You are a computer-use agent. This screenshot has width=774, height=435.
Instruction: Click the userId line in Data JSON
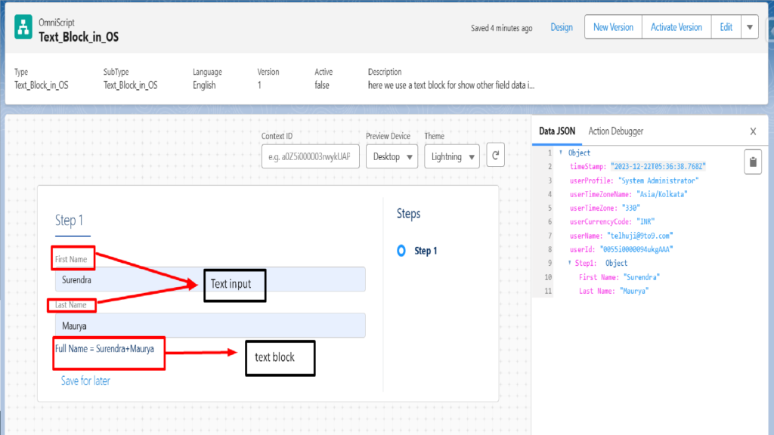[621, 249]
